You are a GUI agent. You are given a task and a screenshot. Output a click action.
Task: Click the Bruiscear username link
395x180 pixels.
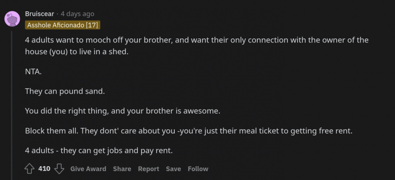coord(39,14)
